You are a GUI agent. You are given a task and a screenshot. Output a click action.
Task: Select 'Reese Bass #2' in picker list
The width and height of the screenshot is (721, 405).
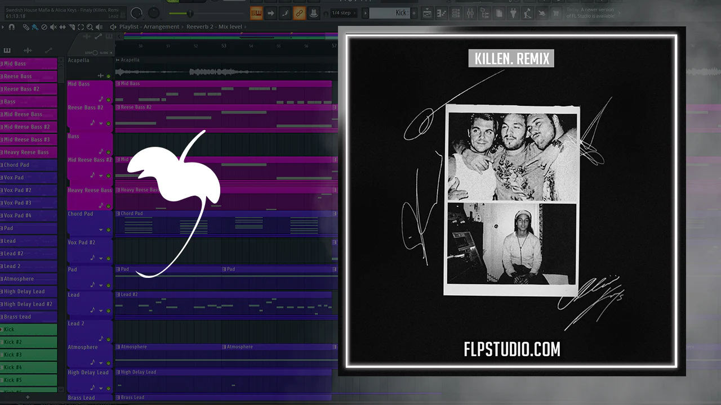29,89
